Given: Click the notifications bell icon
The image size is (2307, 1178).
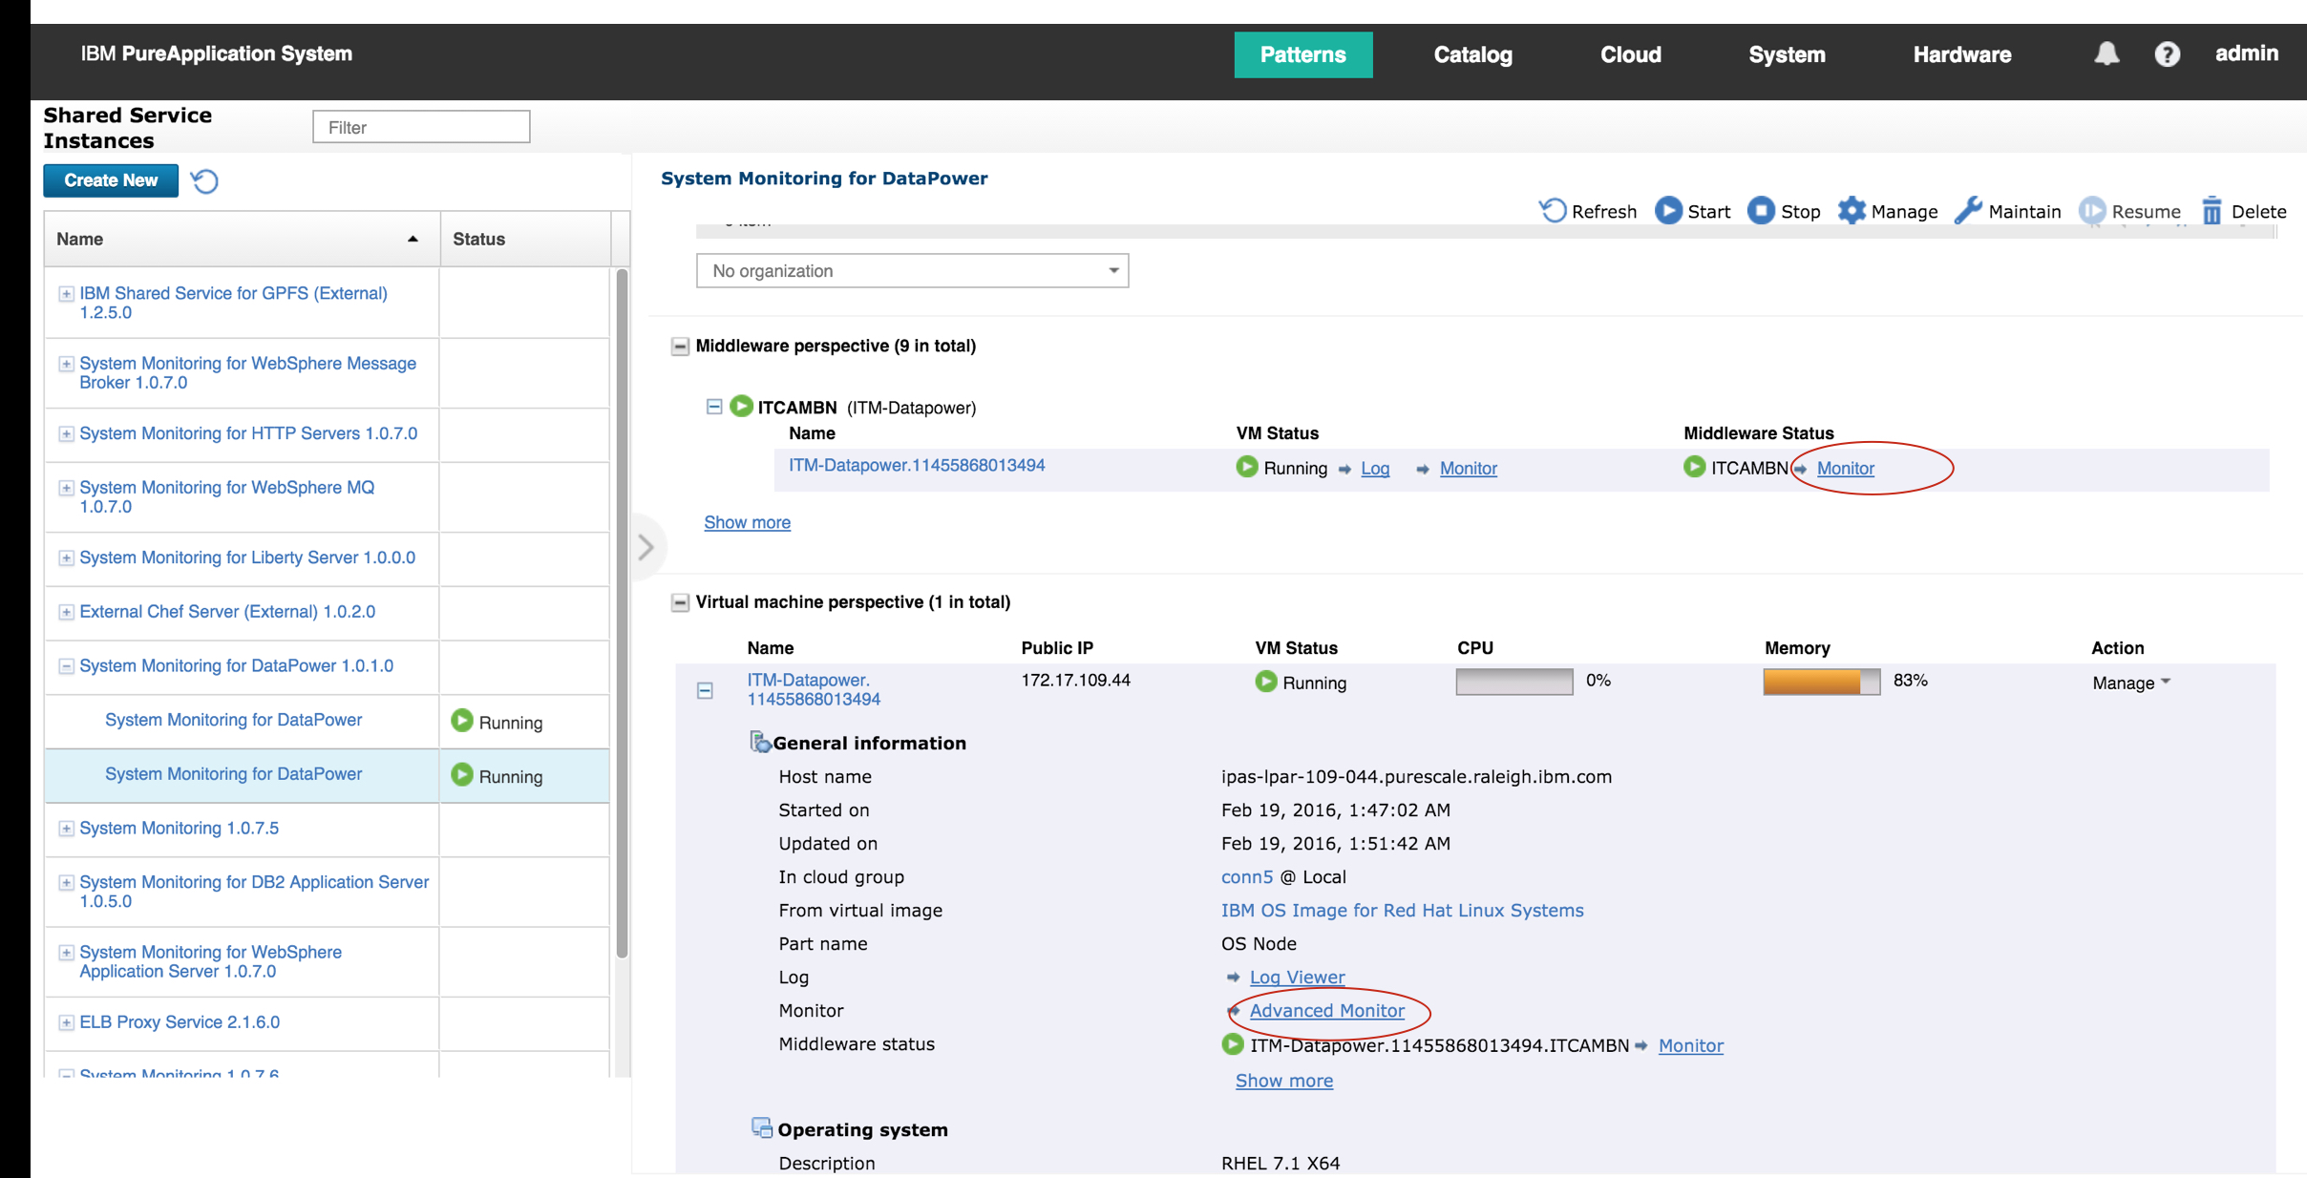Looking at the screenshot, I should [x=2106, y=54].
